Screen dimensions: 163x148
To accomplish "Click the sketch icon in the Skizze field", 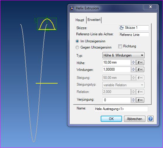I will tap(121, 28).
